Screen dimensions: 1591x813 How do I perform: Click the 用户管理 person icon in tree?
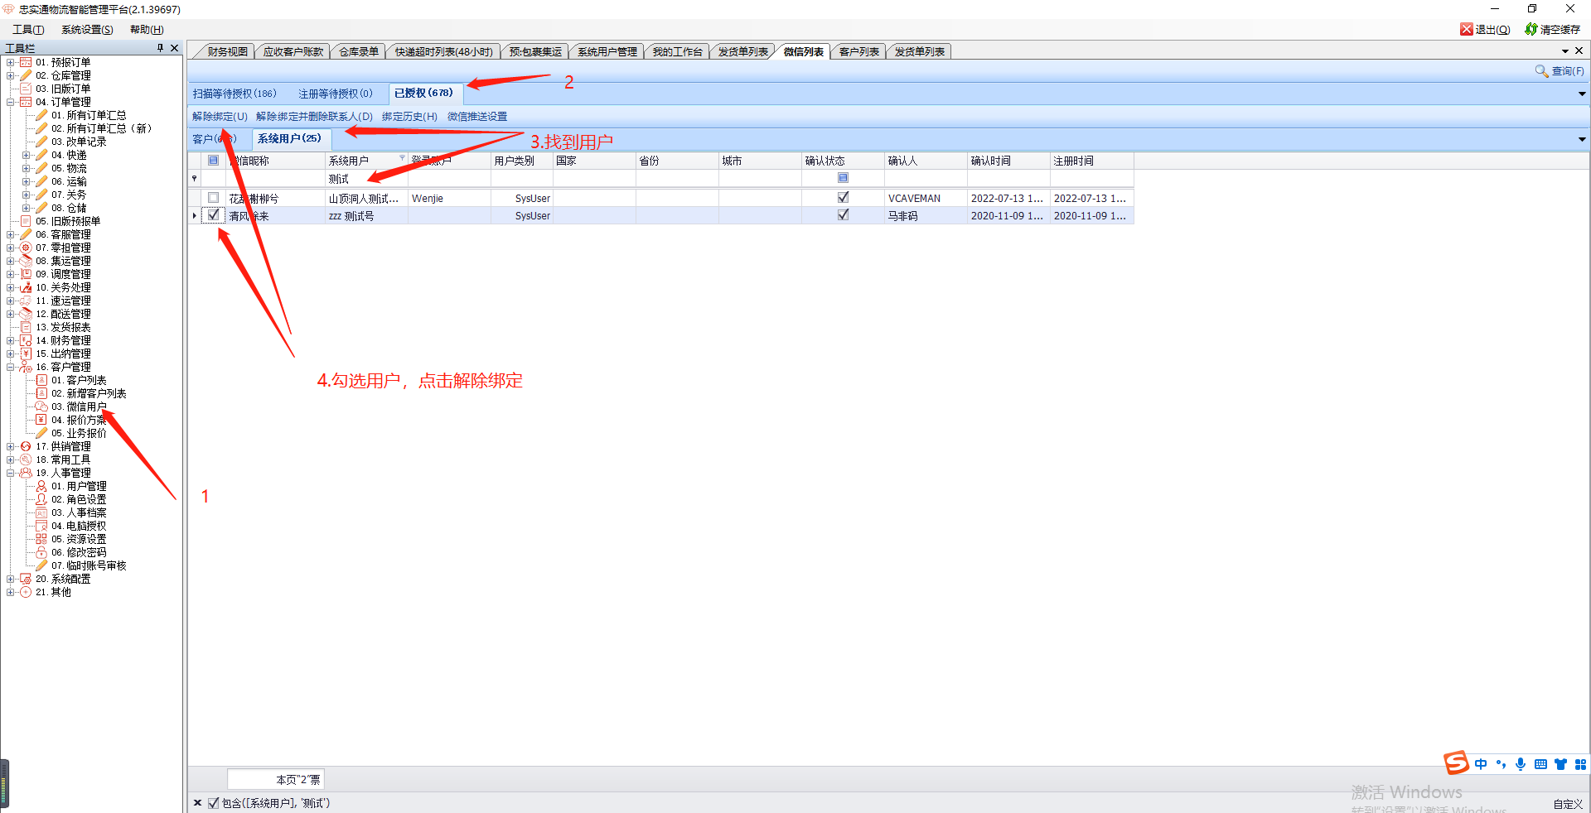tap(41, 486)
